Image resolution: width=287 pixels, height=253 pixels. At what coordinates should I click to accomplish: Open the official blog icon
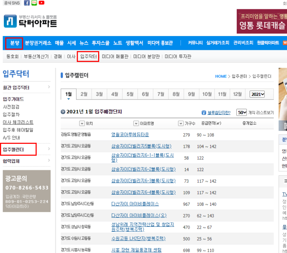34,3
